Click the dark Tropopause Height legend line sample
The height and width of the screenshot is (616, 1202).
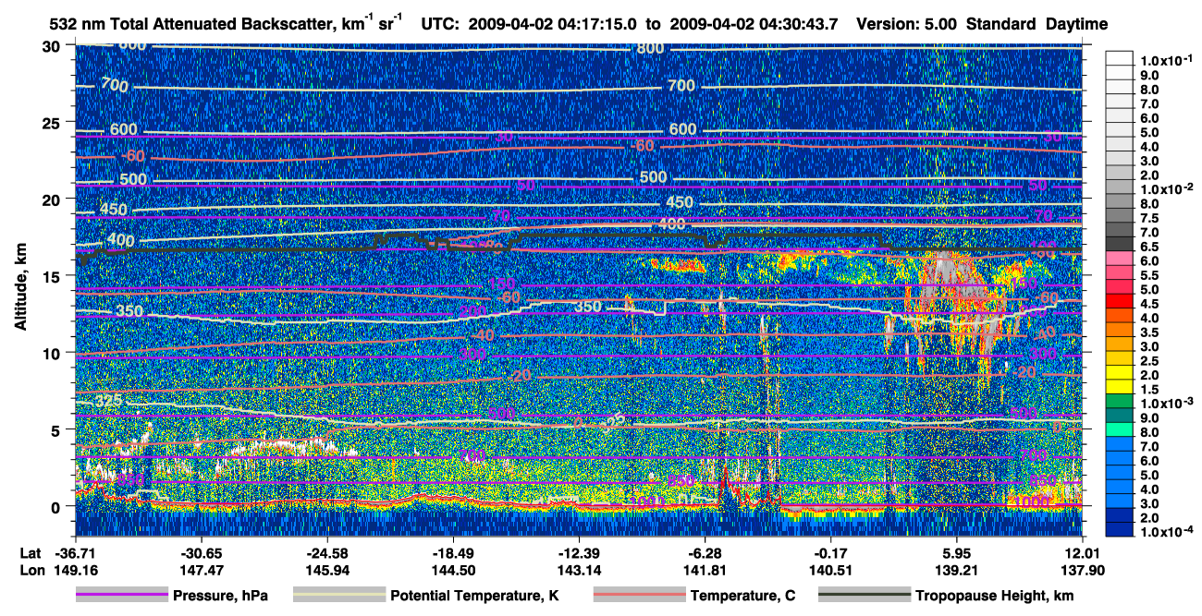864,596
